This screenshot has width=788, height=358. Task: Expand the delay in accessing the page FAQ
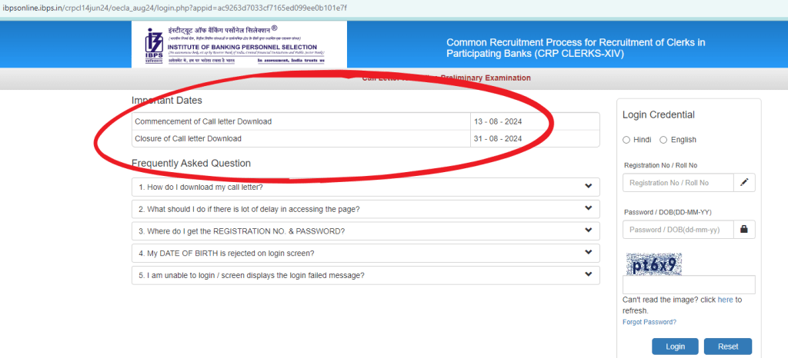point(366,209)
